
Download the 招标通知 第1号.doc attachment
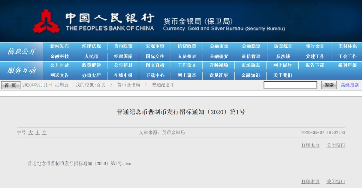[79, 164]
